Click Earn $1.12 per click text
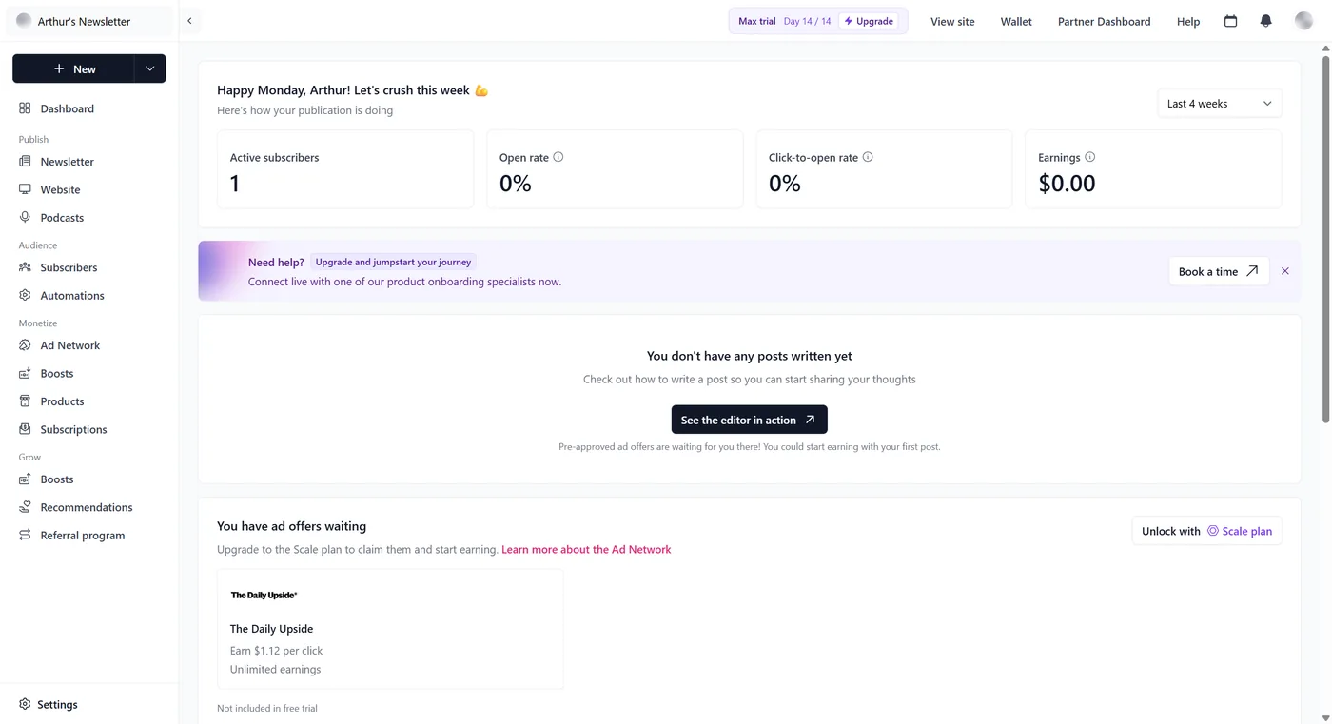This screenshot has height=724, width=1332. click(x=276, y=651)
